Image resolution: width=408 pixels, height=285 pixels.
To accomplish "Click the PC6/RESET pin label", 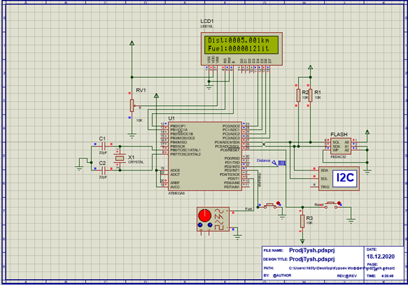I will 230,150.
